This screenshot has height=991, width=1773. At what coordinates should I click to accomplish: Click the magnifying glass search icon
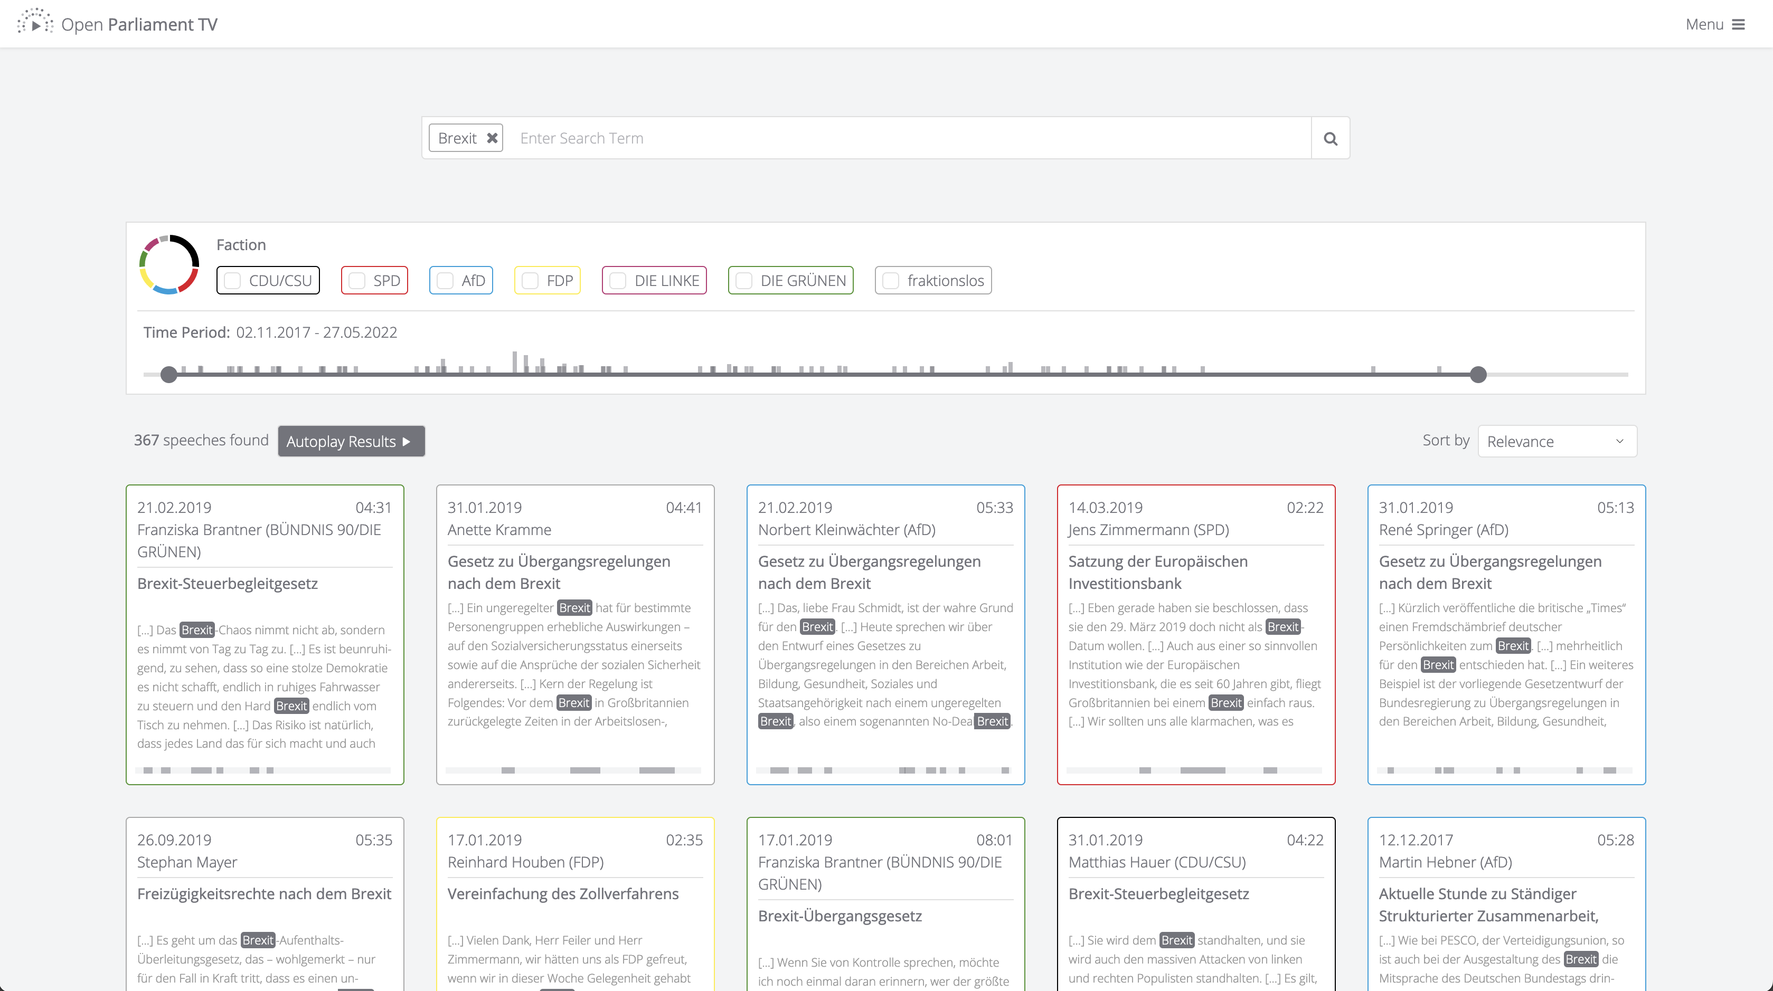[1329, 138]
